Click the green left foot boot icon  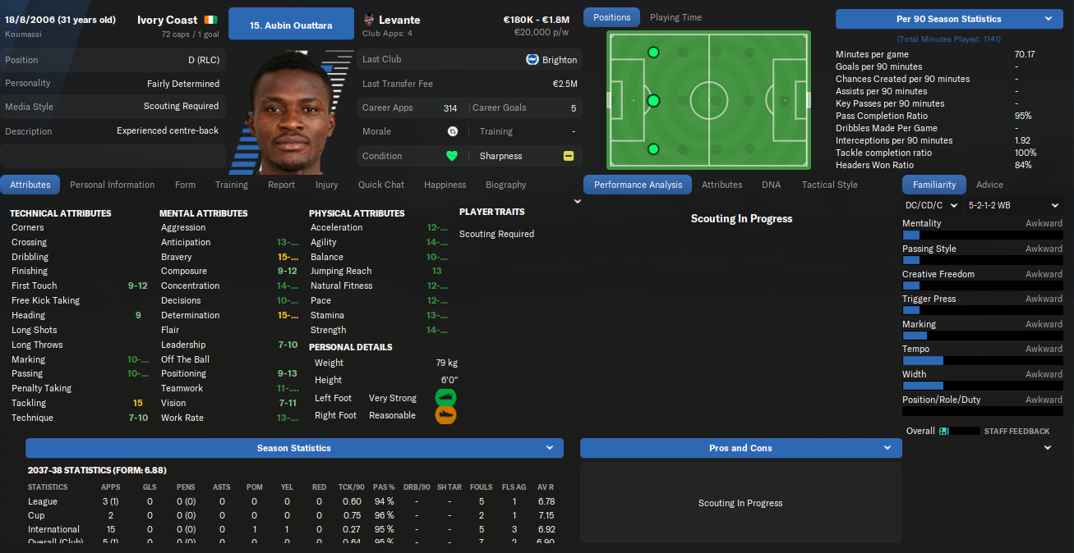(x=445, y=398)
